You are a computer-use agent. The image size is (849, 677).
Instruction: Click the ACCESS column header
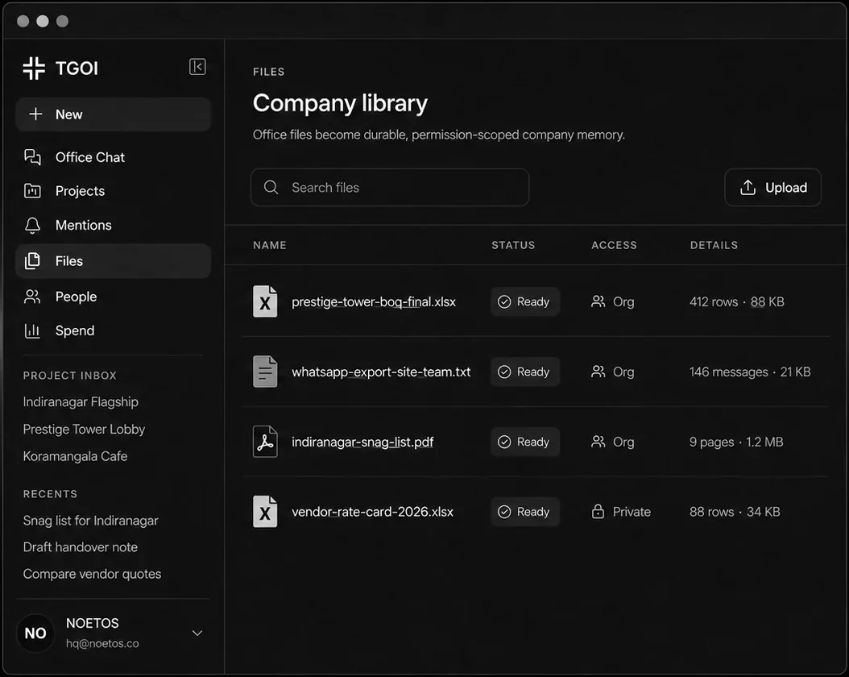(x=614, y=245)
